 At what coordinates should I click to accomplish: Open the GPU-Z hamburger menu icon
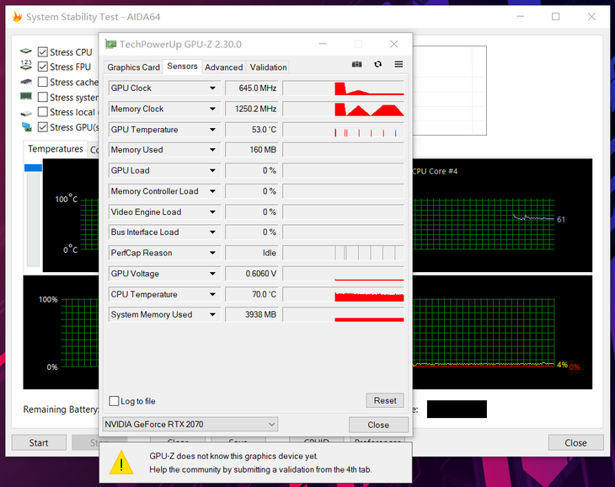pyautogui.click(x=398, y=65)
